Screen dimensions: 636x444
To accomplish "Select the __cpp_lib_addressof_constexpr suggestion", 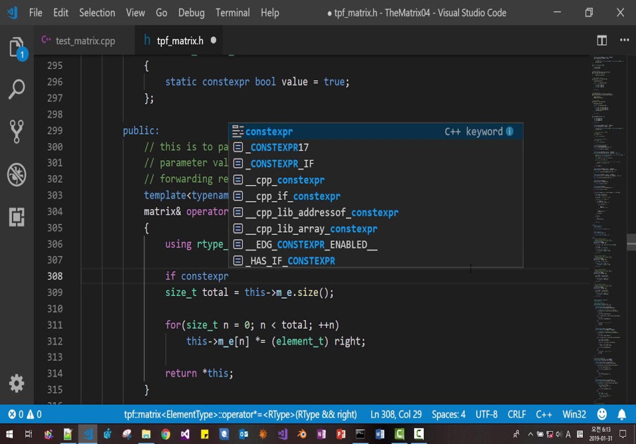I will tap(376, 212).
